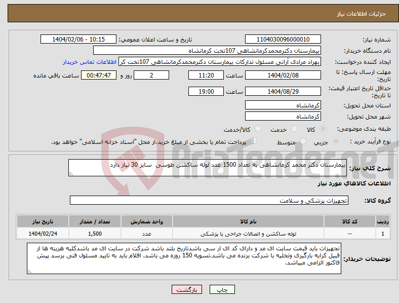Select the خدمت radio button

294,129
